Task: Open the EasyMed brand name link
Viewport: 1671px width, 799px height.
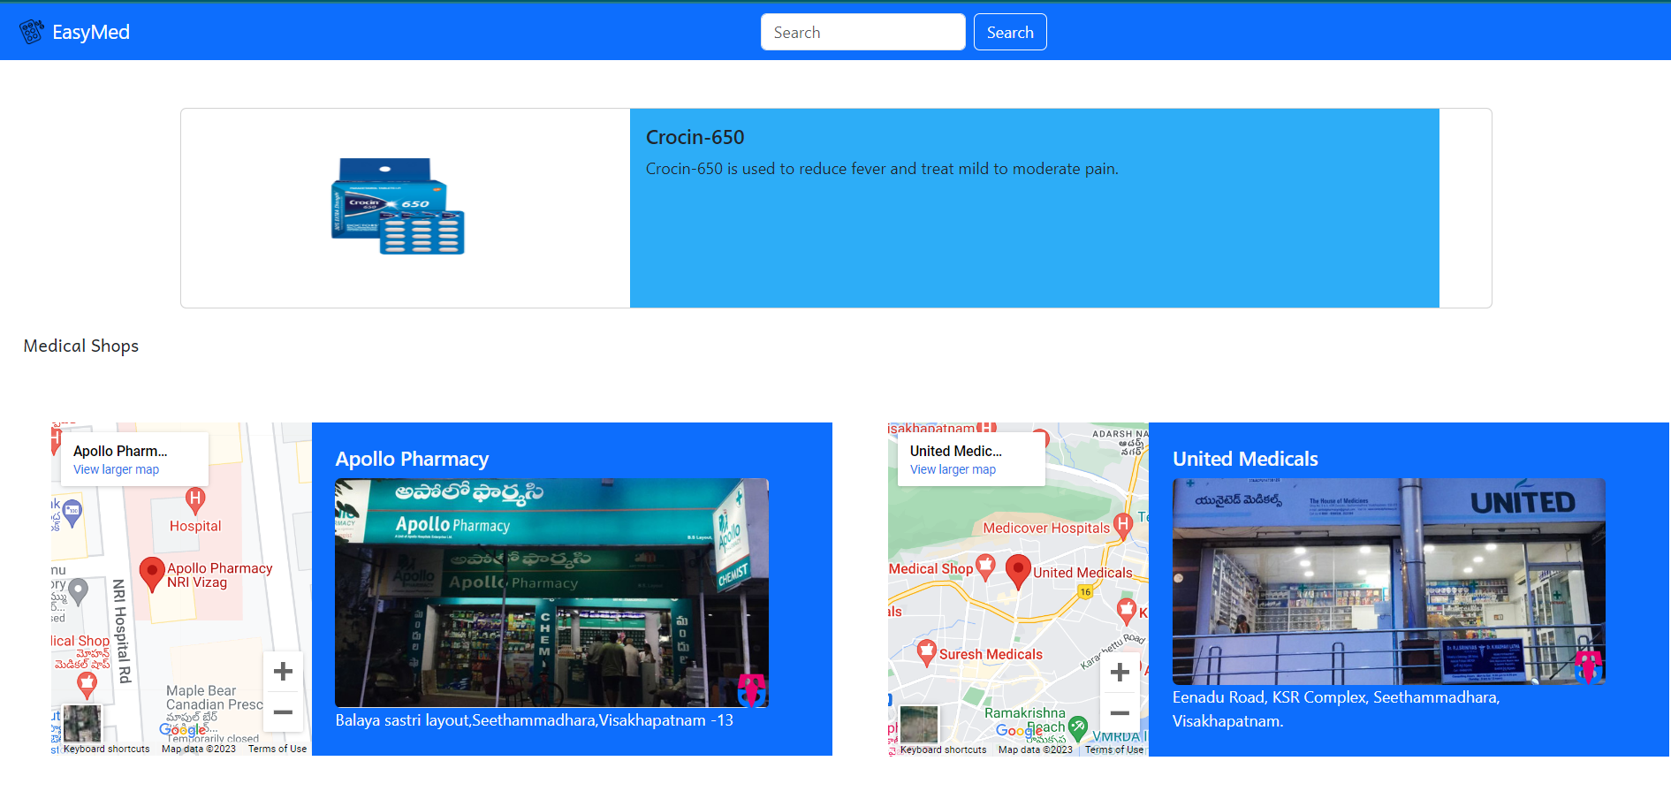Action: [x=91, y=32]
